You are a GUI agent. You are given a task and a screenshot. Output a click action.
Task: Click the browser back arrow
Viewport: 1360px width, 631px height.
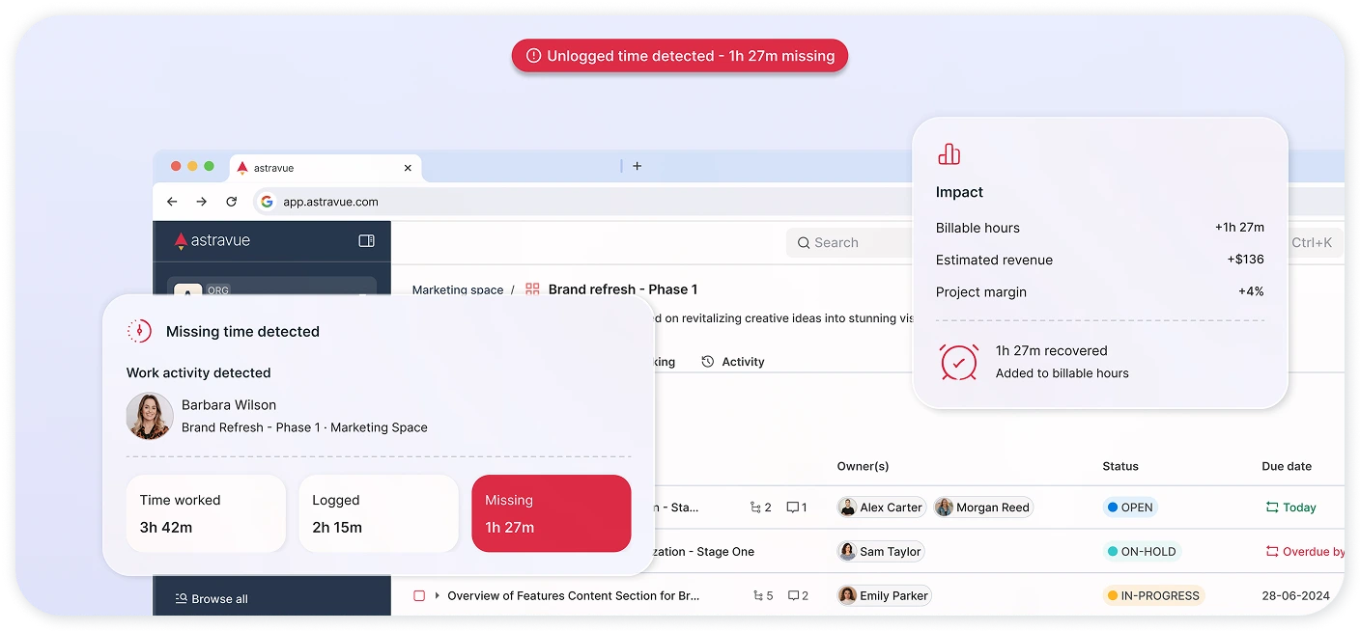(x=172, y=202)
